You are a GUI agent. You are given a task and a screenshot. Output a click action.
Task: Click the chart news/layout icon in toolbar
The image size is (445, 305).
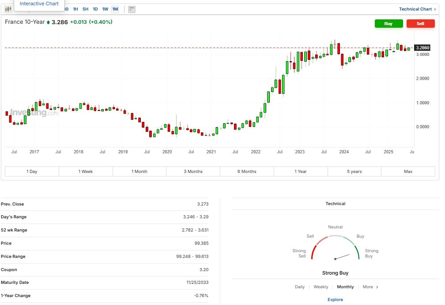[132, 9]
